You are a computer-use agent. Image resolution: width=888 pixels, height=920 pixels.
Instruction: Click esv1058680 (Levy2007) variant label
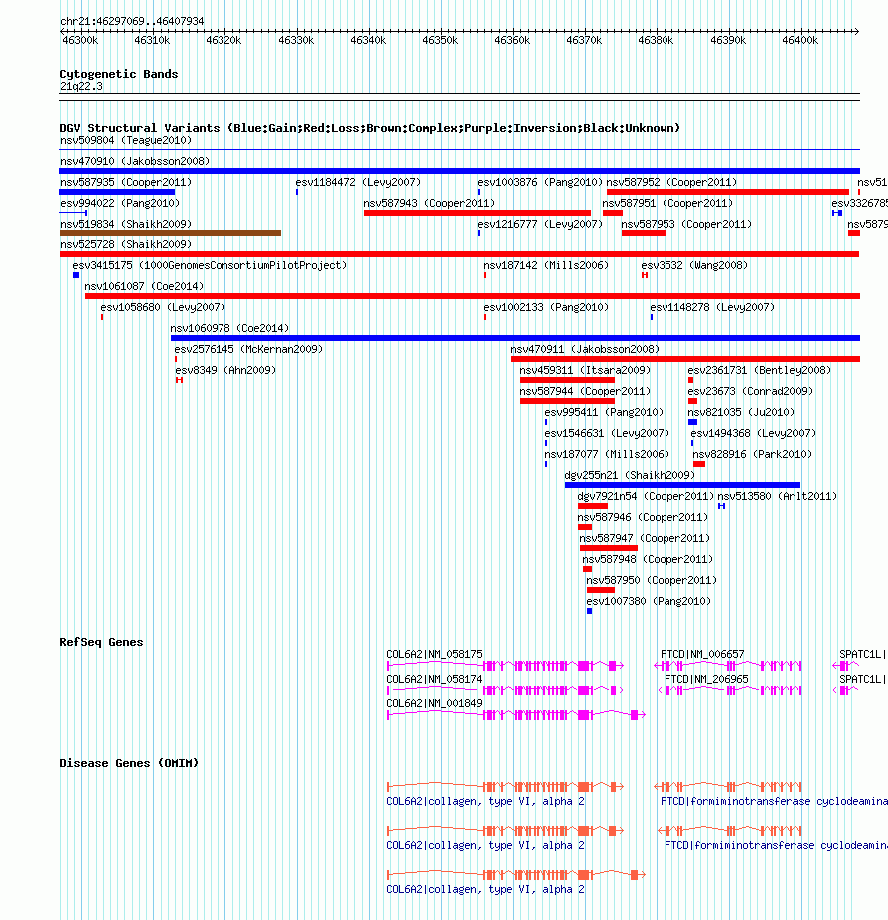click(x=163, y=308)
